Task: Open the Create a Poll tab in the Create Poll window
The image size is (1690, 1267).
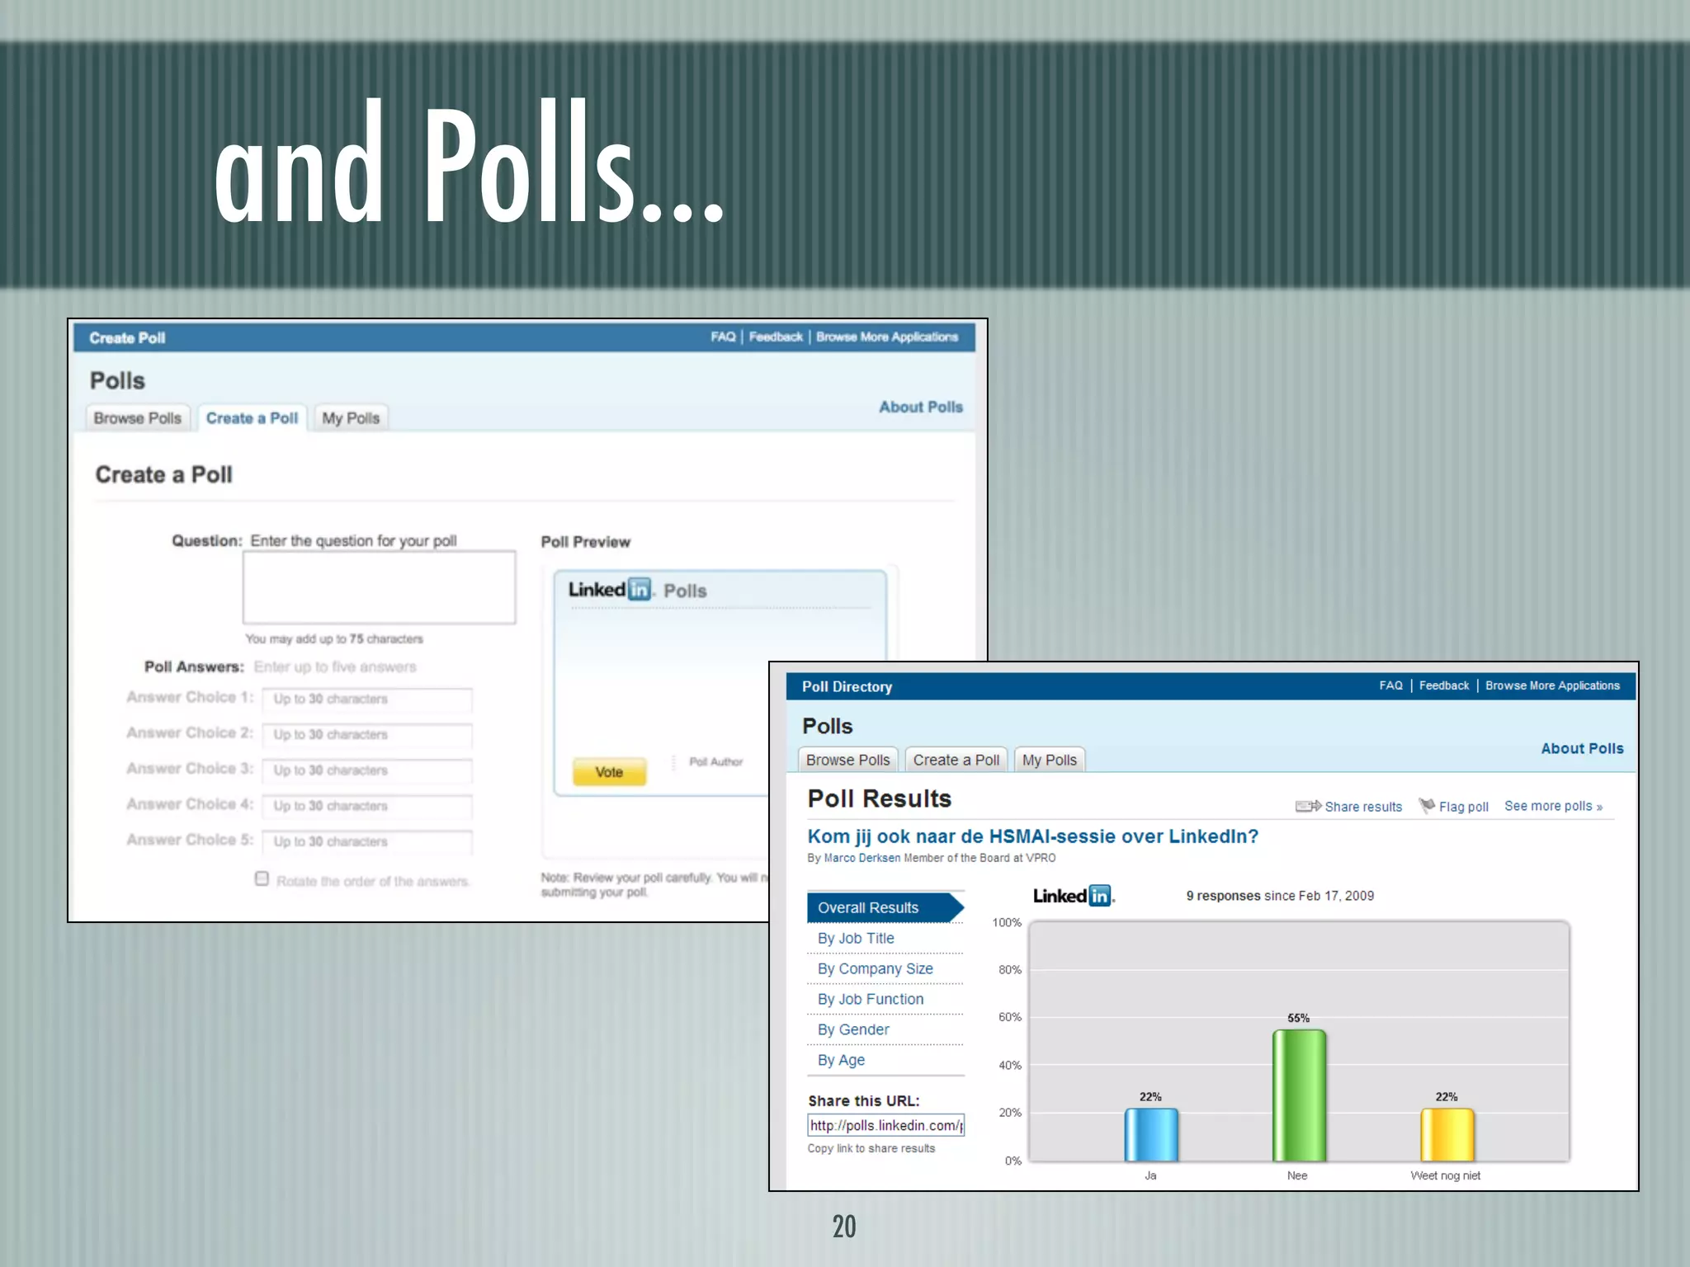Action: coord(252,418)
